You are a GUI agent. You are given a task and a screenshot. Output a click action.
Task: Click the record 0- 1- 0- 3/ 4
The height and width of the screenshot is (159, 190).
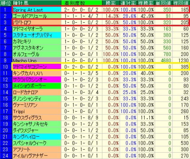(x=81, y=92)
